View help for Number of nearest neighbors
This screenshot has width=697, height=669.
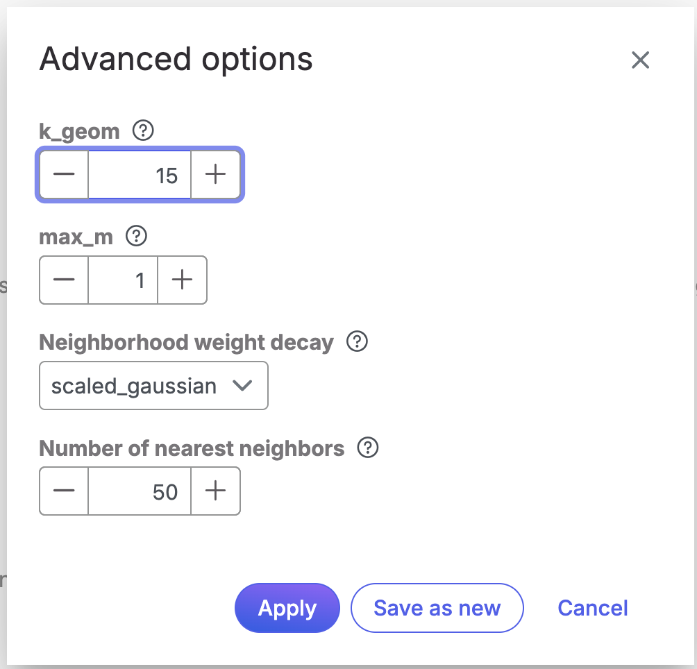367,448
